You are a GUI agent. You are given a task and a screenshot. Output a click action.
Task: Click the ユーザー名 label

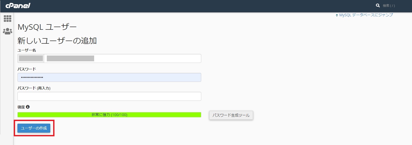(x=27, y=50)
